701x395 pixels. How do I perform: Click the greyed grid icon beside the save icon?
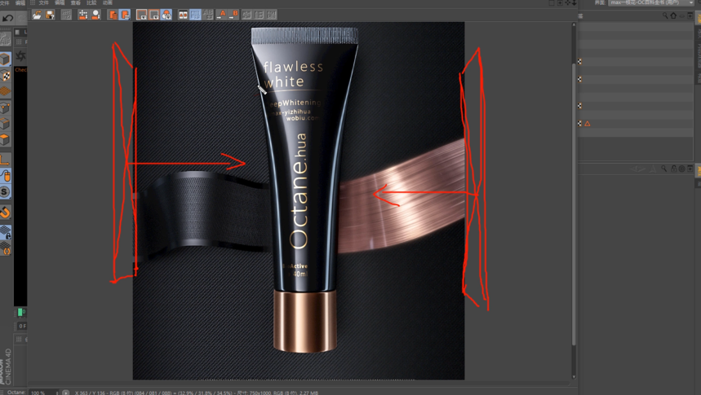(66, 15)
